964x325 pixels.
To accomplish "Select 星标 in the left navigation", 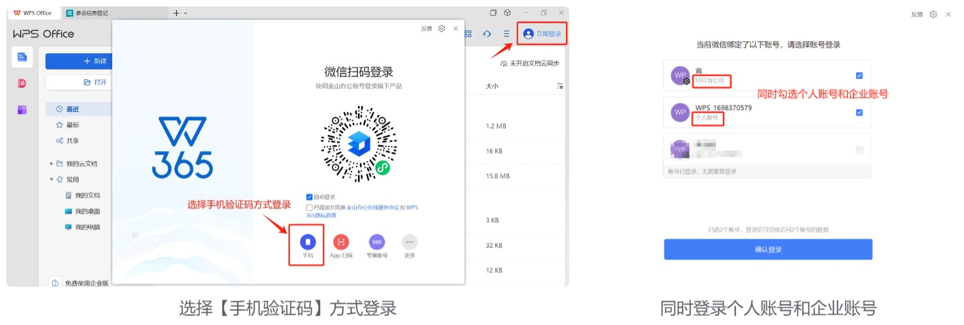I will [73, 125].
